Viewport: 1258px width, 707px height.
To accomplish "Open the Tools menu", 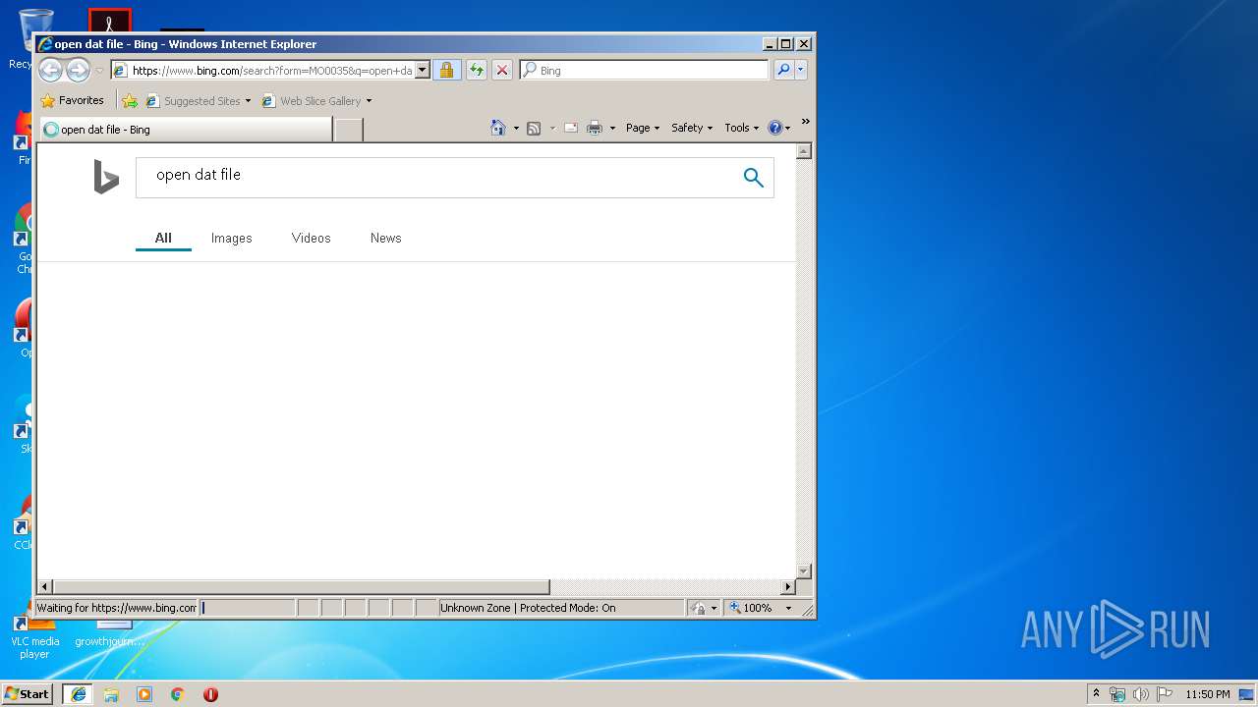I will click(x=742, y=128).
